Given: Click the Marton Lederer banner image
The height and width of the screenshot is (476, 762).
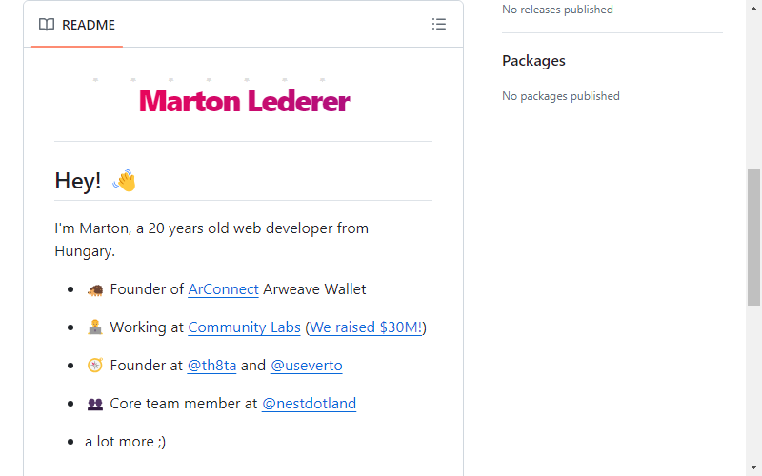Looking at the screenshot, I should click(x=244, y=99).
